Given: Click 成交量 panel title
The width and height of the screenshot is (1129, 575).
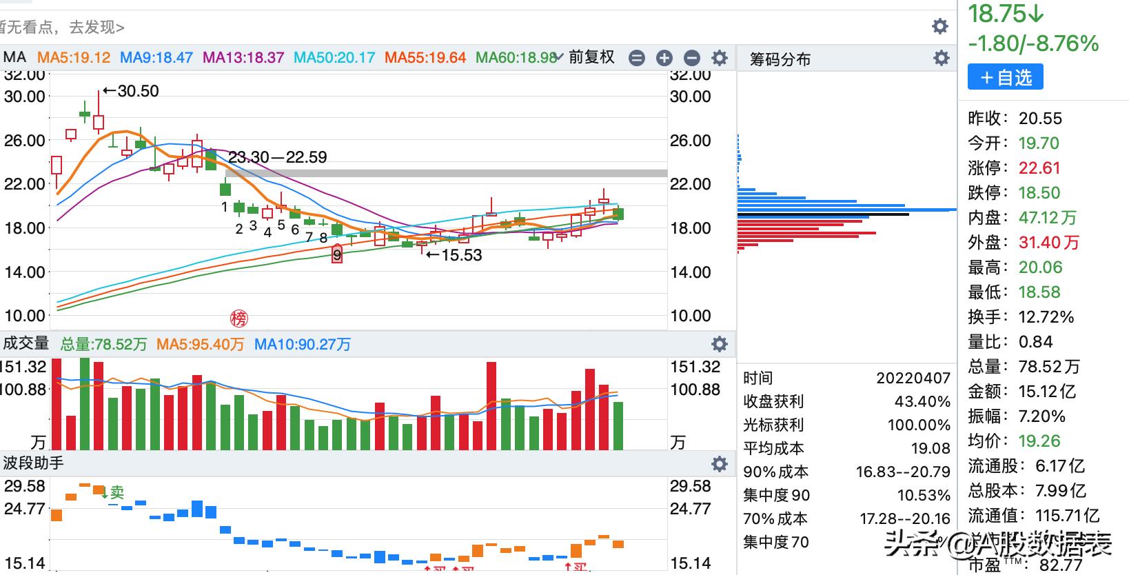Looking at the screenshot, I should tap(26, 343).
